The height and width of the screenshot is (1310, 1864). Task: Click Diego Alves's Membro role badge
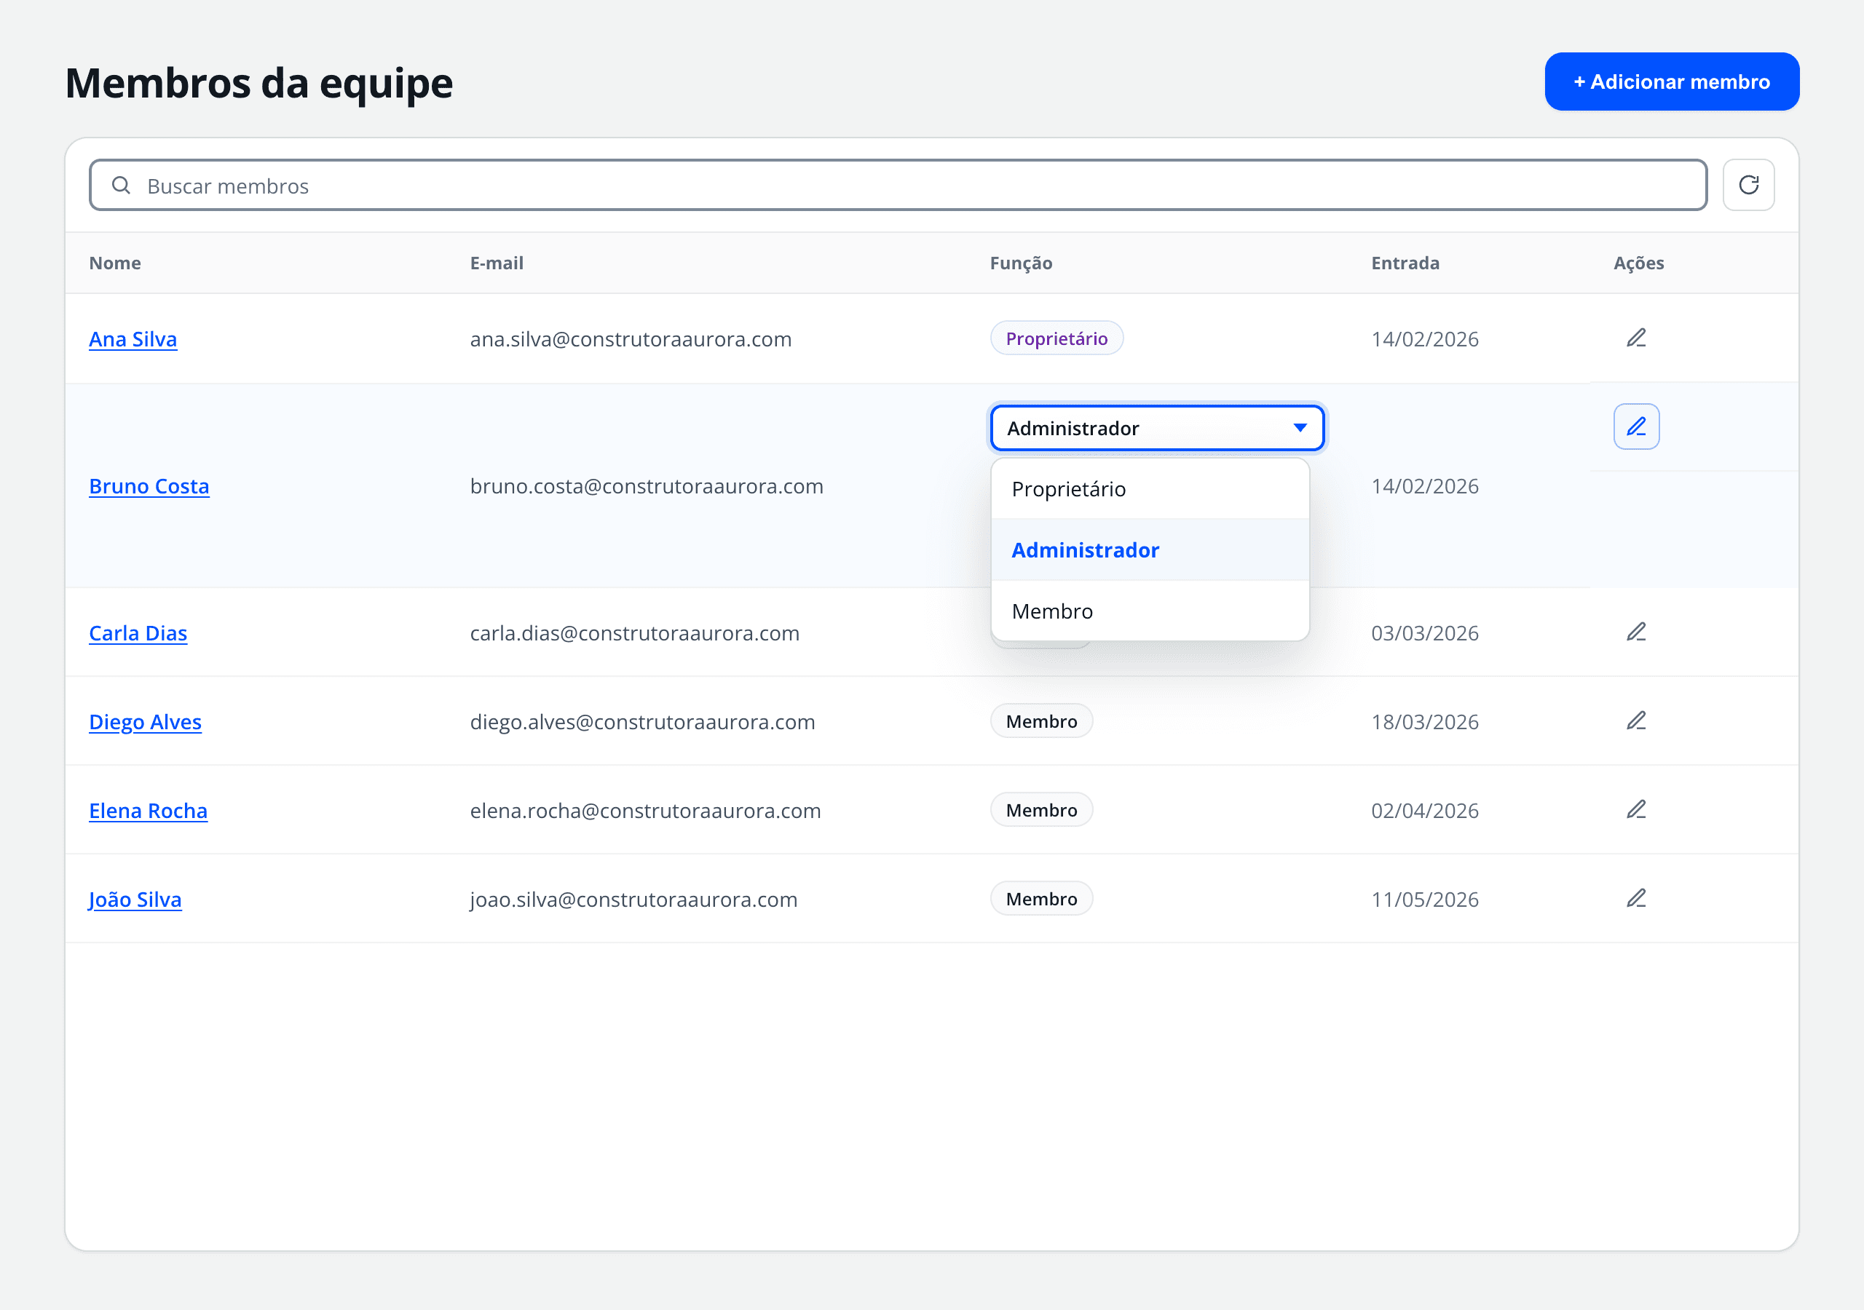click(1042, 720)
